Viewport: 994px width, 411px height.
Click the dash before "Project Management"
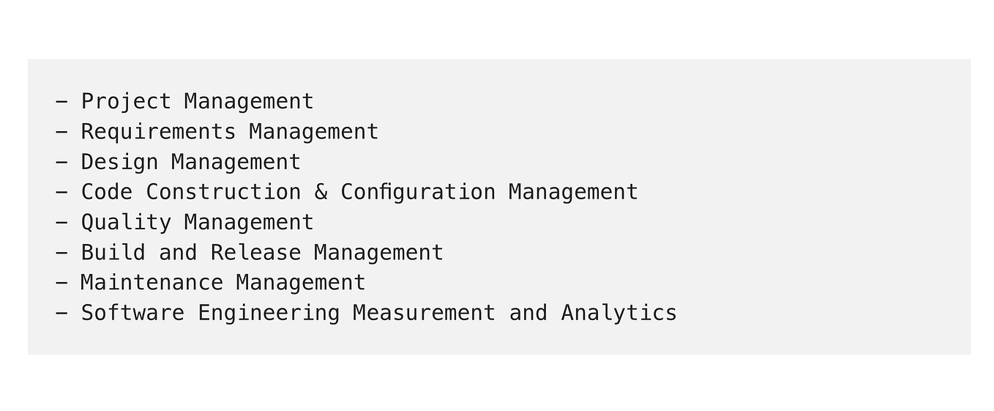click(61, 101)
